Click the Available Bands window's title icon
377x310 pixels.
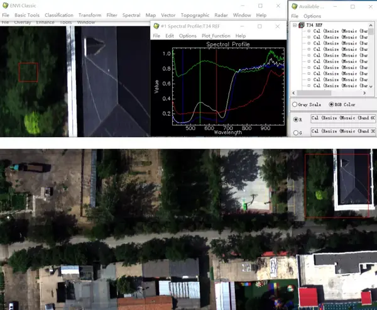(x=294, y=6)
